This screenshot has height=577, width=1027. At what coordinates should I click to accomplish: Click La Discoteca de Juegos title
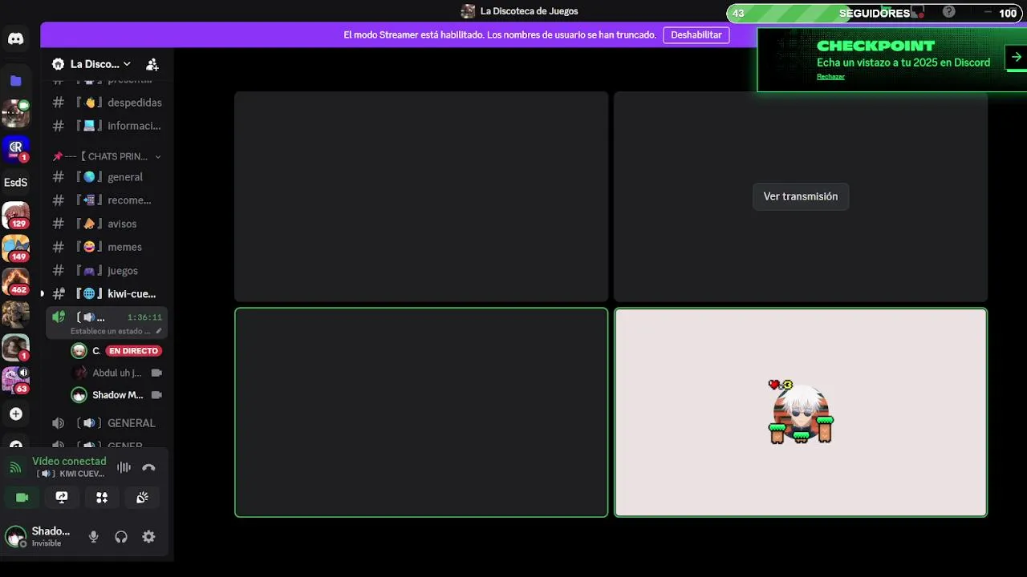[529, 11]
